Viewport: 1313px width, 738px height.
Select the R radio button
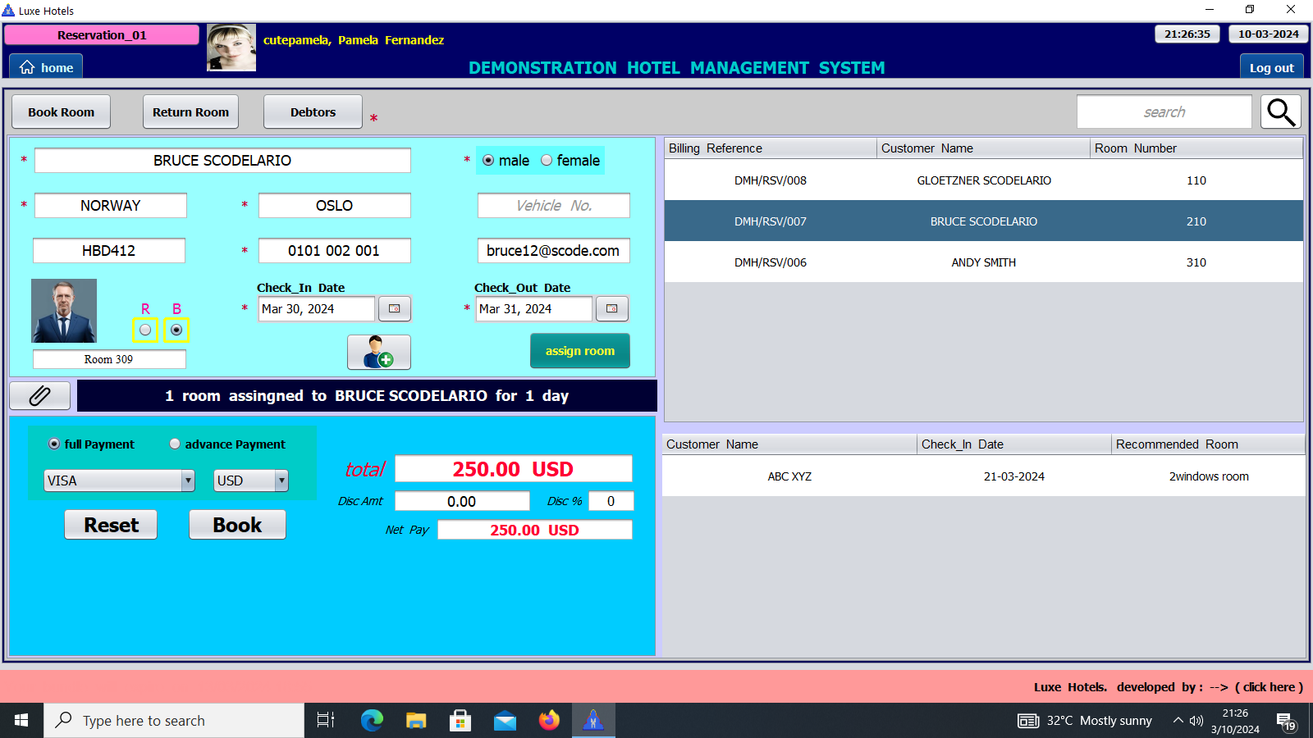tap(145, 330)
